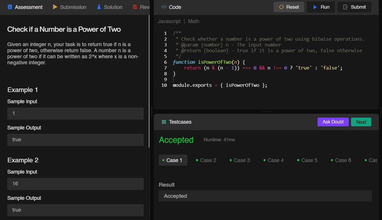382x220 pixels.
Task: Click the circular reset icon
Action: pyautogui.click(x=281, y=7)
